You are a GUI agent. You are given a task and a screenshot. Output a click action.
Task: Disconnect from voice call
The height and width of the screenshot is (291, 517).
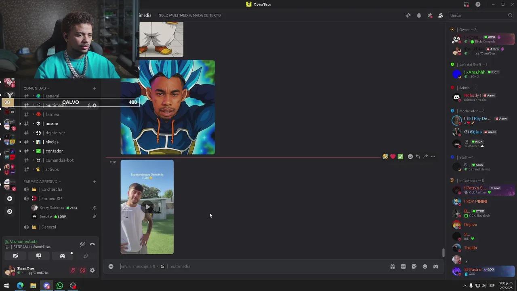(92, 244)
